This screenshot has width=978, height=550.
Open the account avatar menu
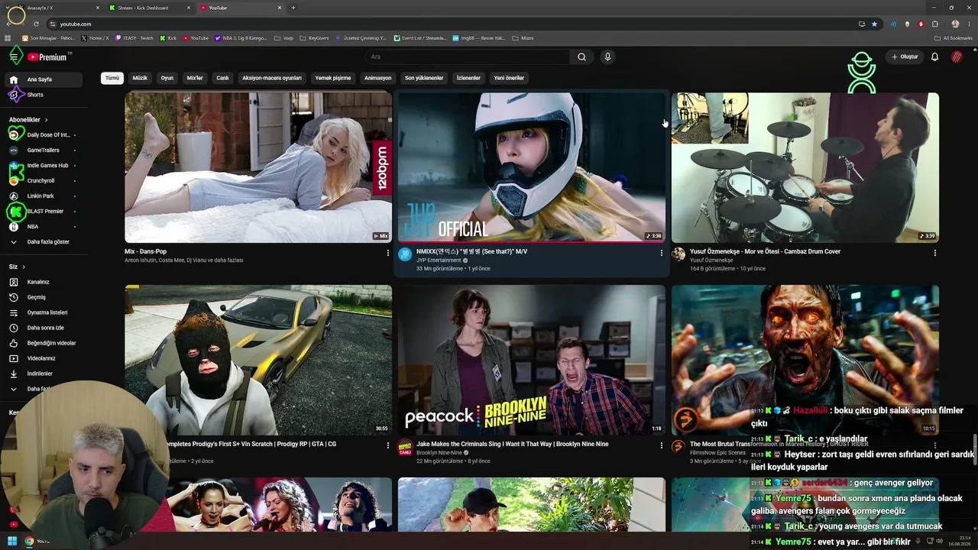[957, 57]
